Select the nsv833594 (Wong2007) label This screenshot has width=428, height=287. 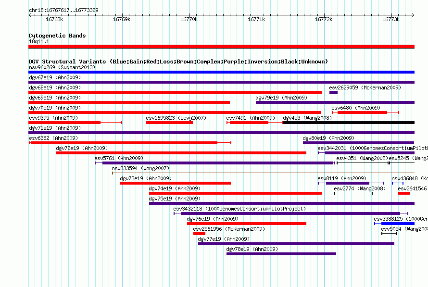click(140, 168)
